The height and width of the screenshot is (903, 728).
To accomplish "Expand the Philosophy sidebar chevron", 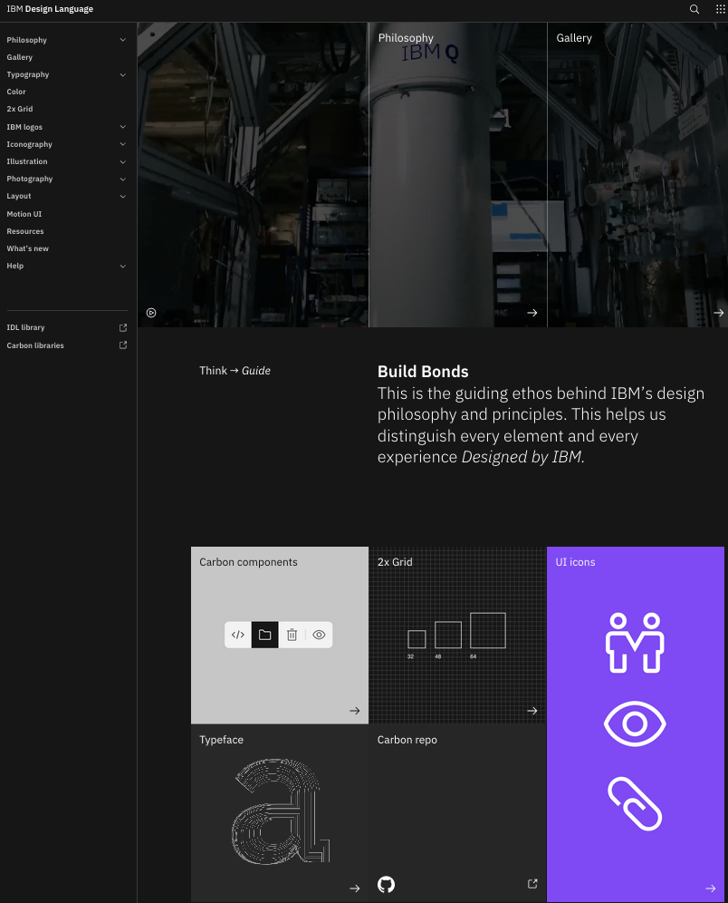I will coord(123,40).
